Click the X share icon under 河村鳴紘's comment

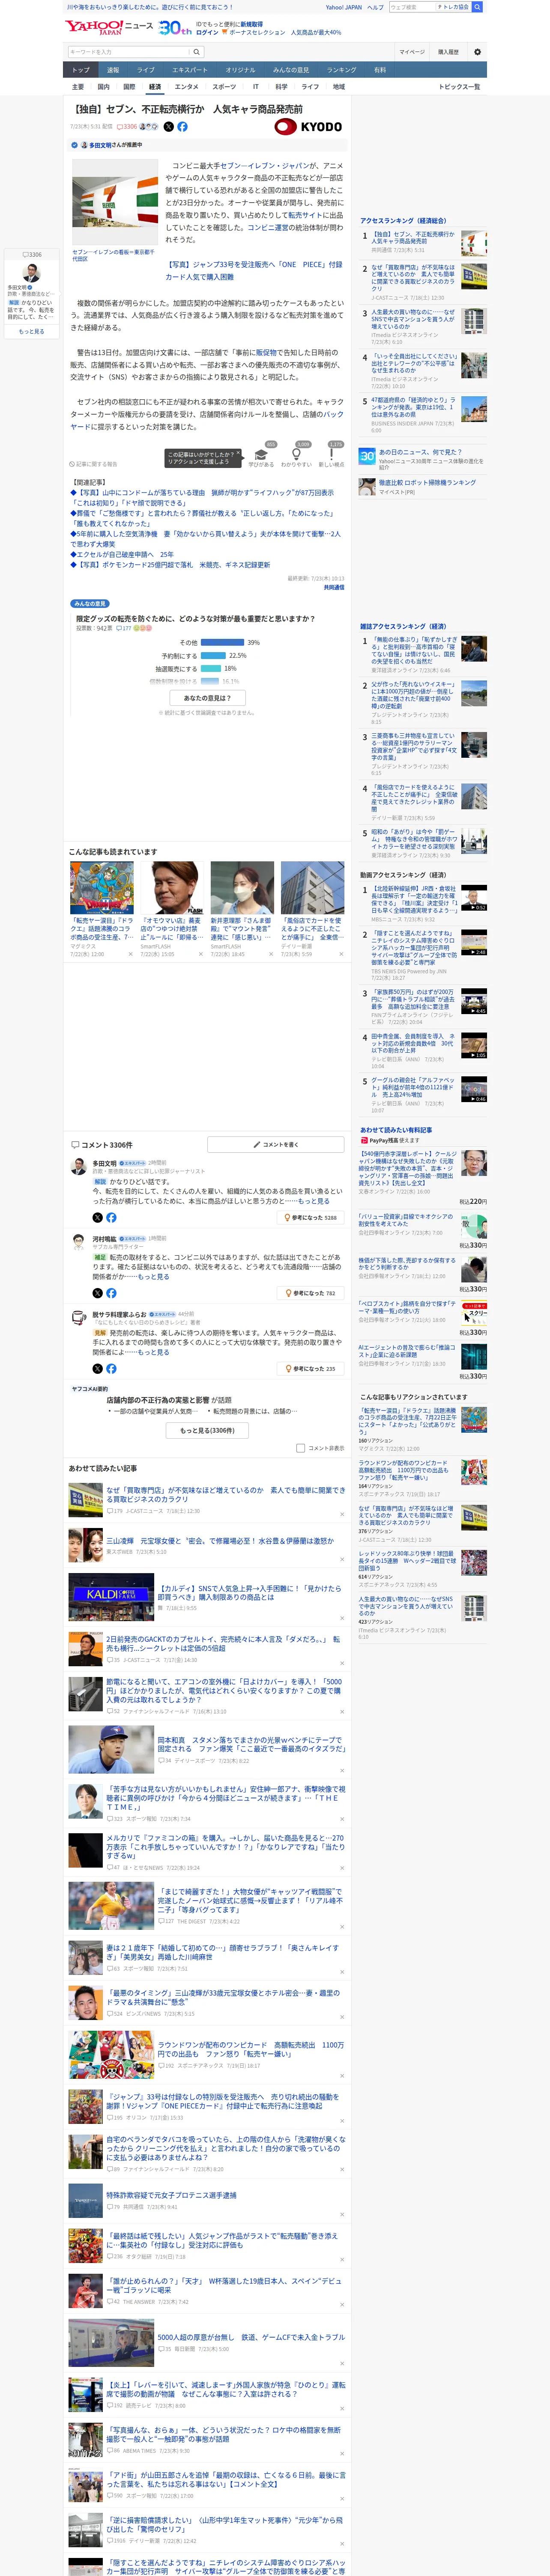click(97, 1293)
